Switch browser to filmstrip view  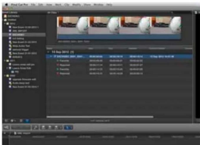click(x=21, y=121)
